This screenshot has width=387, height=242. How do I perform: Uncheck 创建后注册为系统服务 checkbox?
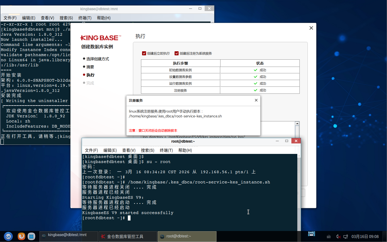point(176,53)
